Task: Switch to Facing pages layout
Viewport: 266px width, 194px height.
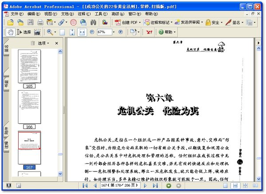Action: tap(255, 186)
